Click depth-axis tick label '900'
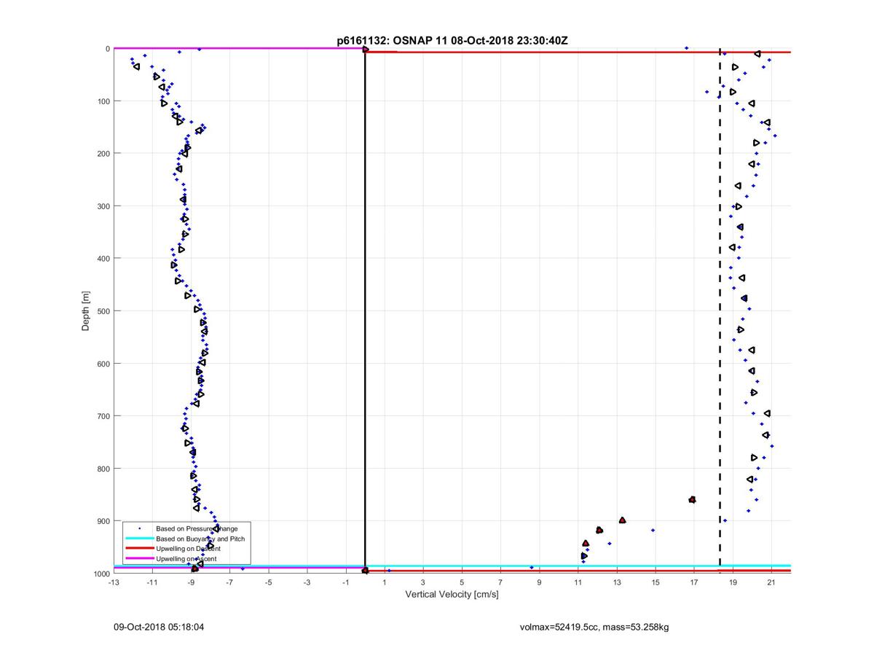874x645 pixels. coord(103,521)
